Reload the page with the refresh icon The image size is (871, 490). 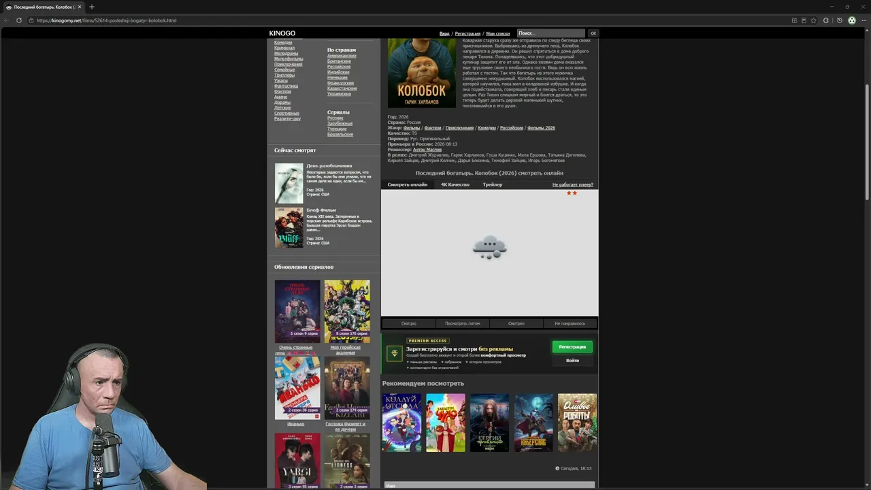(19, 20)
